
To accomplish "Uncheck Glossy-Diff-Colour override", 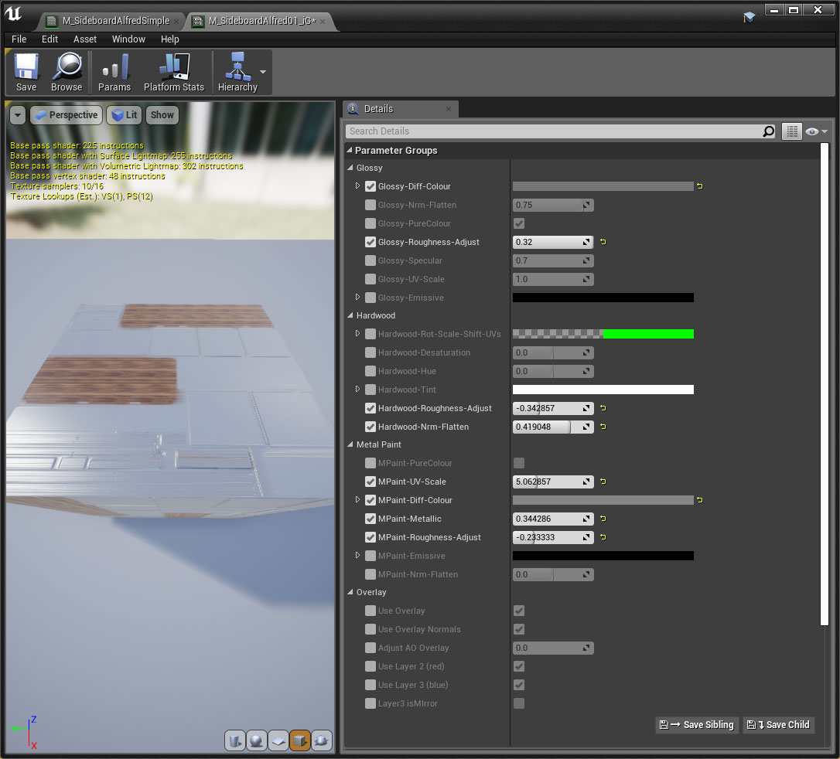I will pyautogui.click(x=370, y=186).
